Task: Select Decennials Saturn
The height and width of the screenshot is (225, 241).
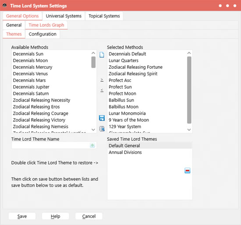Action: (51, 94)
